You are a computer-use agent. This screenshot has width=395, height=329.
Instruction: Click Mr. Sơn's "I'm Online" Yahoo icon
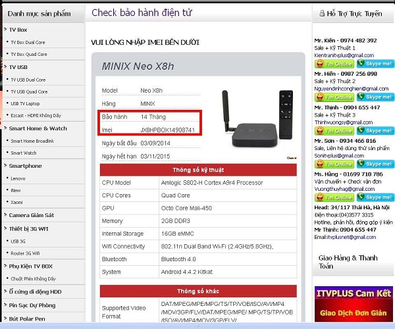[x=334, y=164]
